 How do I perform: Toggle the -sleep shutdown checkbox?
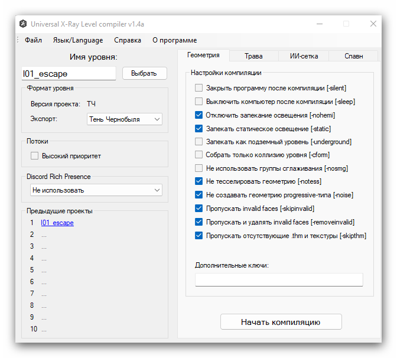(199, 102)
